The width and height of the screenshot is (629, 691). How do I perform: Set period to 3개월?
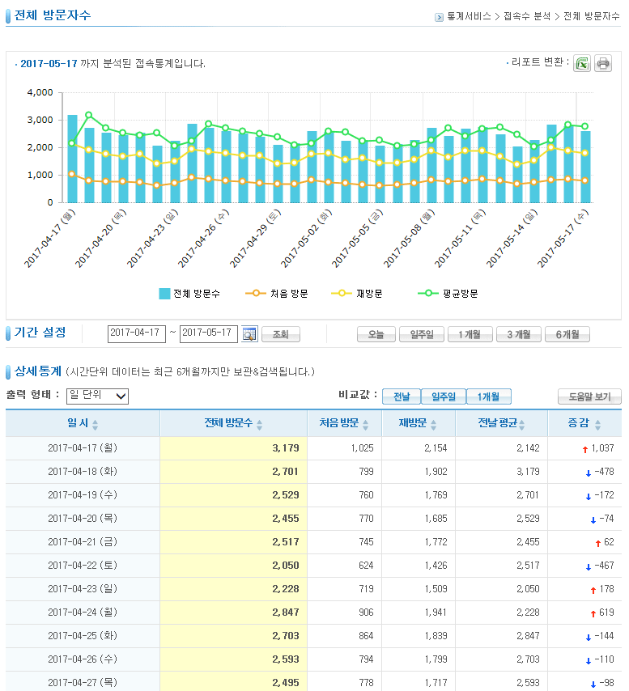coord(518,334)
